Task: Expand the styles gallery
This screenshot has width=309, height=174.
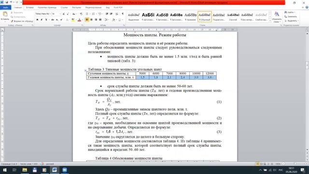Action: point(270,20)
